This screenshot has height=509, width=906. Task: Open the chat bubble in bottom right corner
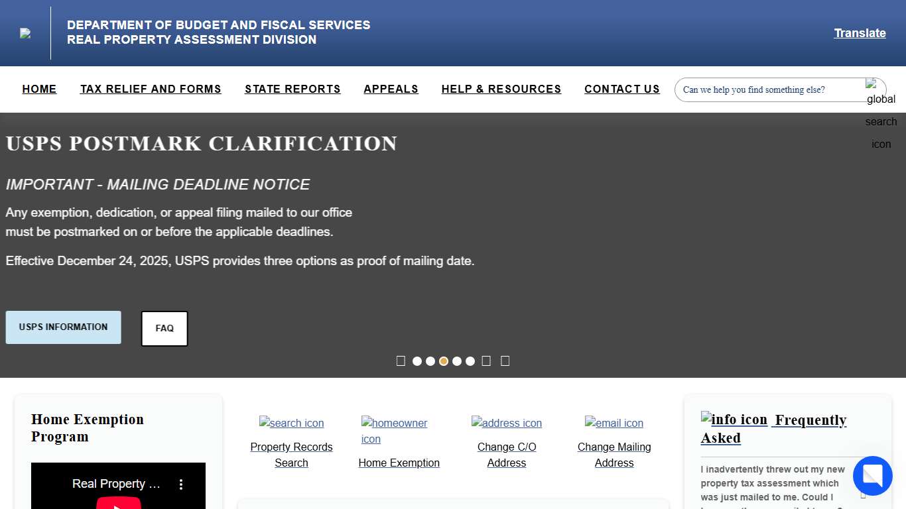pos(872,476)
